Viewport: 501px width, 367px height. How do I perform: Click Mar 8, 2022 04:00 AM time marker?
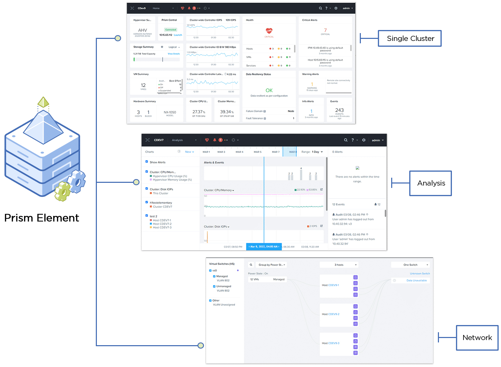click(x=264, y=247)
